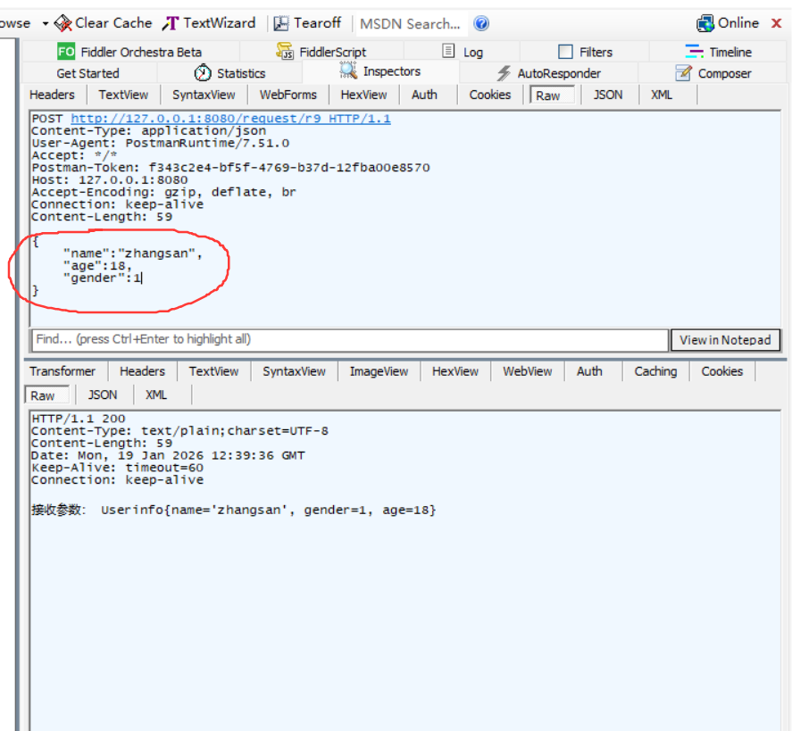The height and width of the screenshot is (731, 792).
Task: Click the Keep-Alive: timeout=60 response header
Action: coord(117,468)
